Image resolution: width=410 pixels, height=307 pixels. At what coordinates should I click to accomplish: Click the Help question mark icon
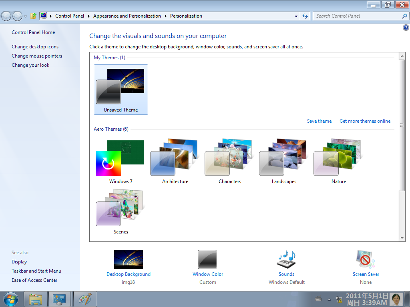(406, 28)
